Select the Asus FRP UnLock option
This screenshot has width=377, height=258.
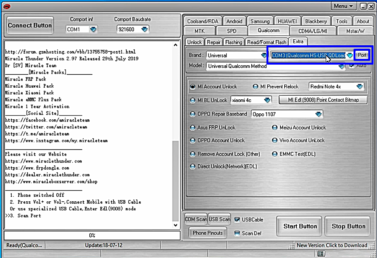pyautogui.click(x=193, y=128)
